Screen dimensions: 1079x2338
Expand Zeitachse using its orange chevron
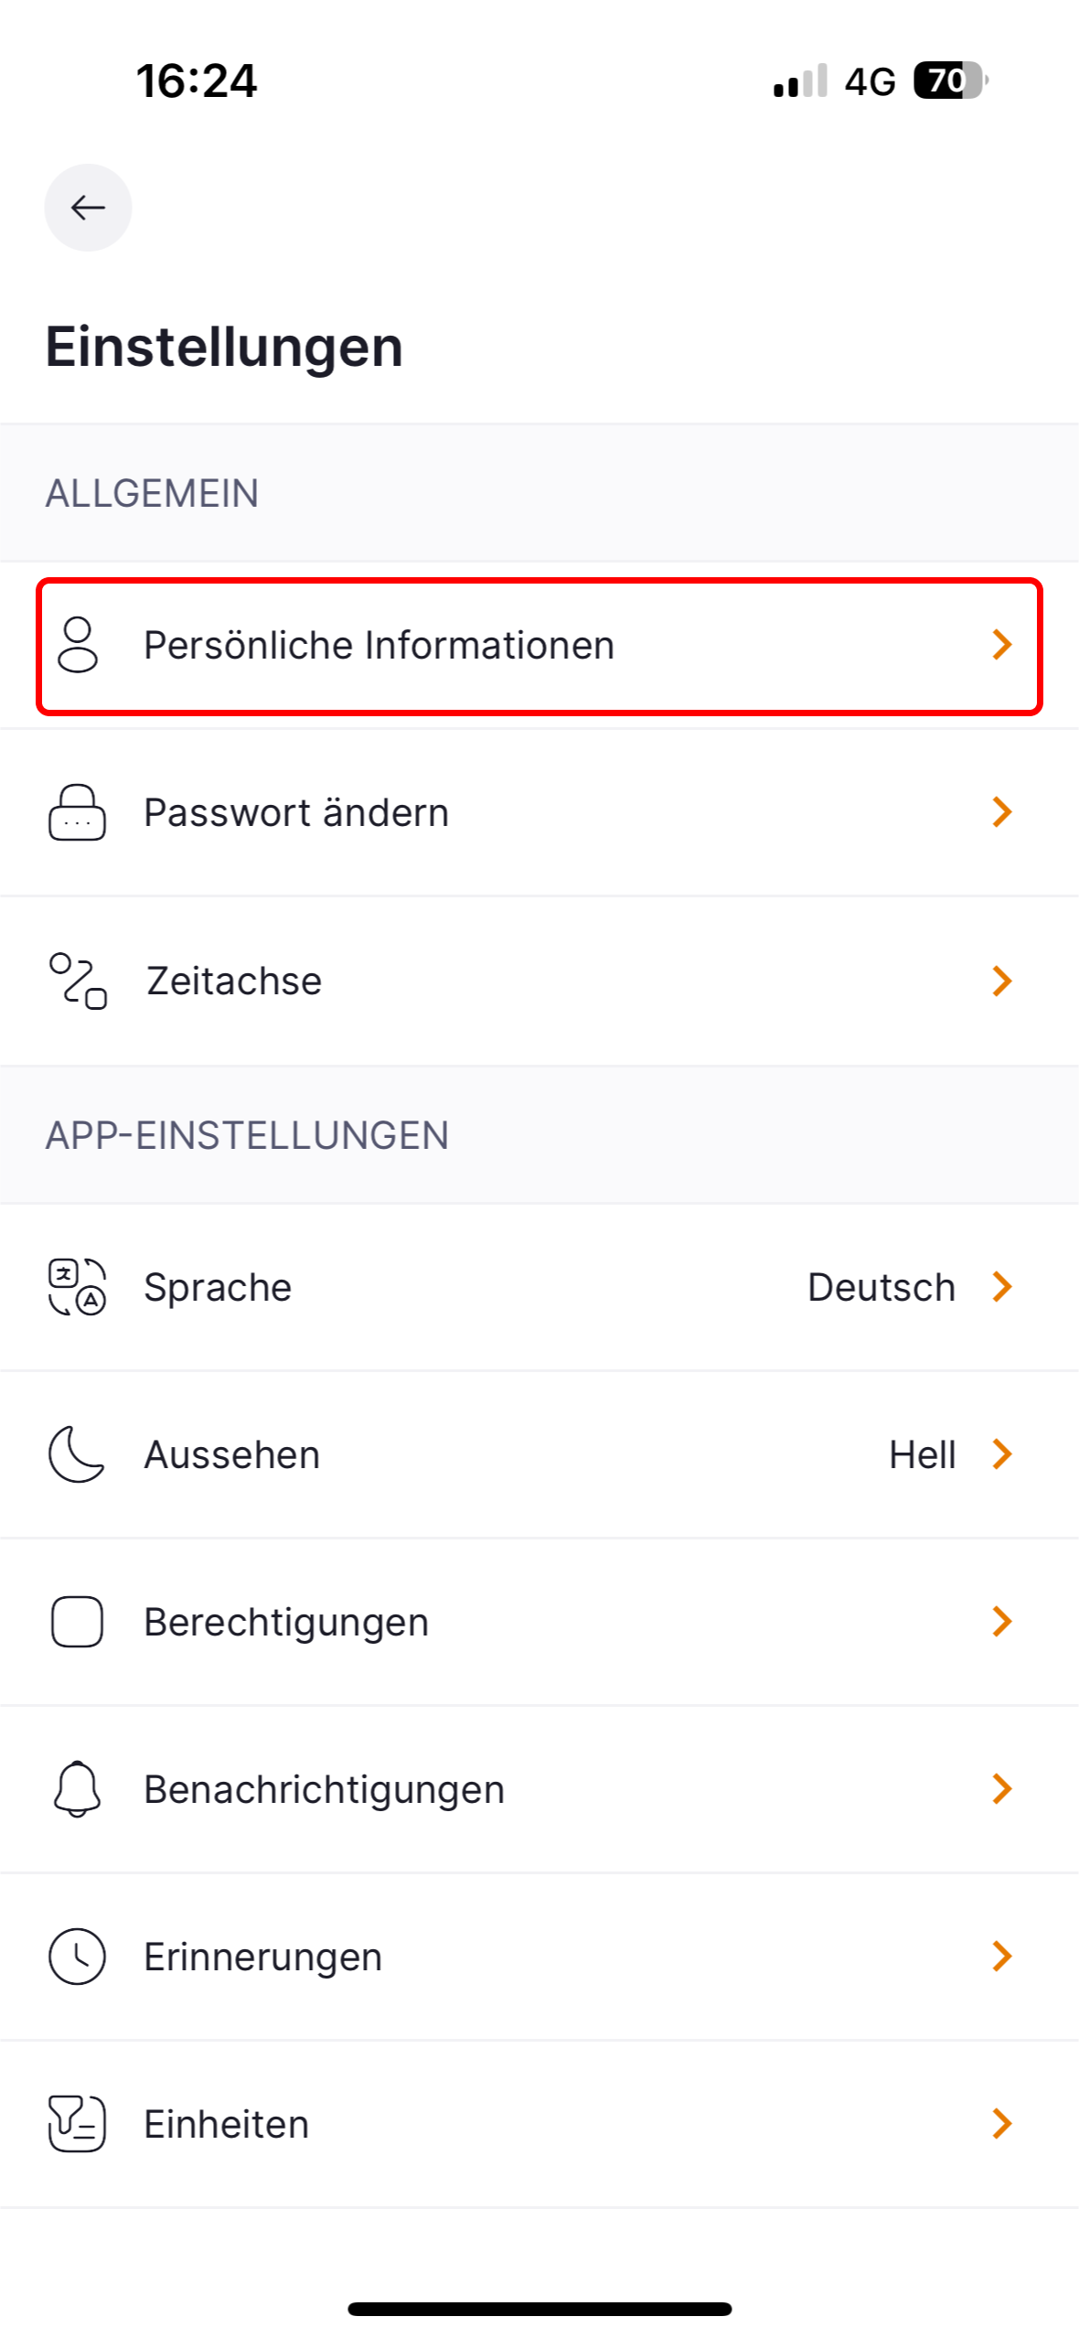pyautogui.click(x=1002, y=981)
